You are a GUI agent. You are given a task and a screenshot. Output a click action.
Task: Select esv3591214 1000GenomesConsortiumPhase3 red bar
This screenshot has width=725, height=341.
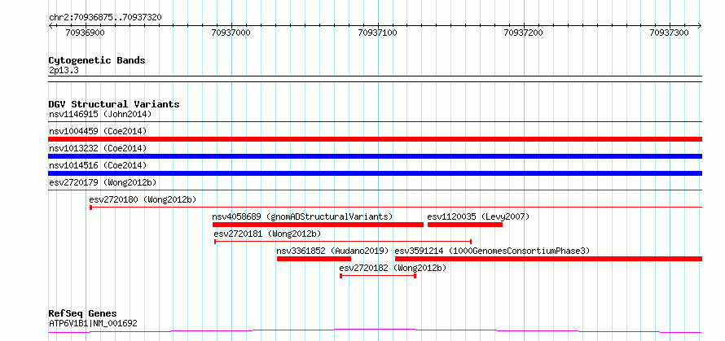(549, 259)
